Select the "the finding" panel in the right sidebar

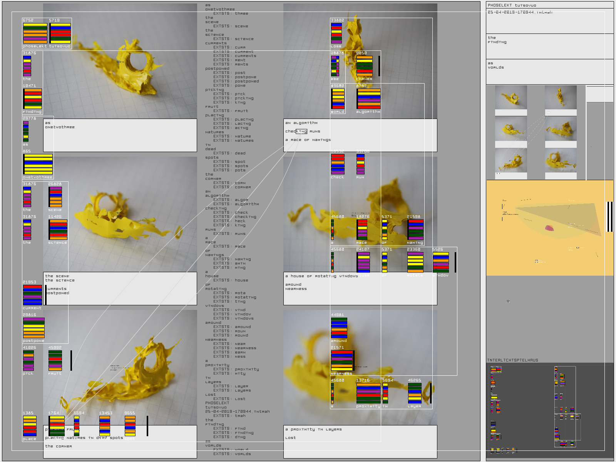pyautogui.click(x=549, y=46)
